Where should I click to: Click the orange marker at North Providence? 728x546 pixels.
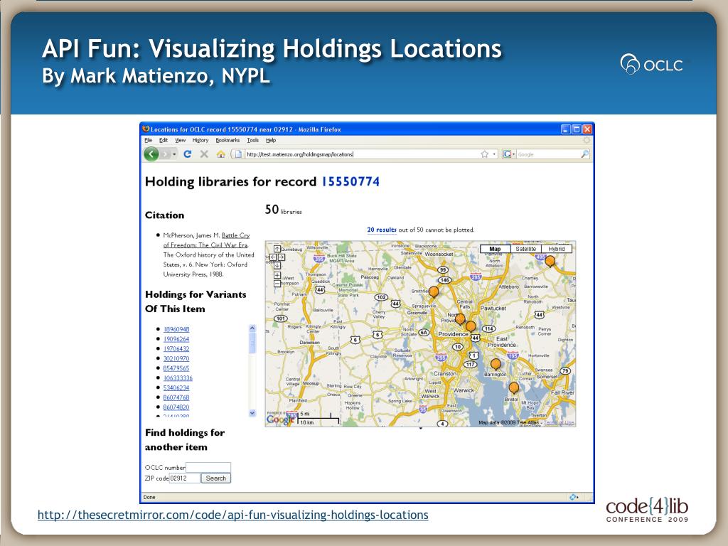tap(460, 319)
